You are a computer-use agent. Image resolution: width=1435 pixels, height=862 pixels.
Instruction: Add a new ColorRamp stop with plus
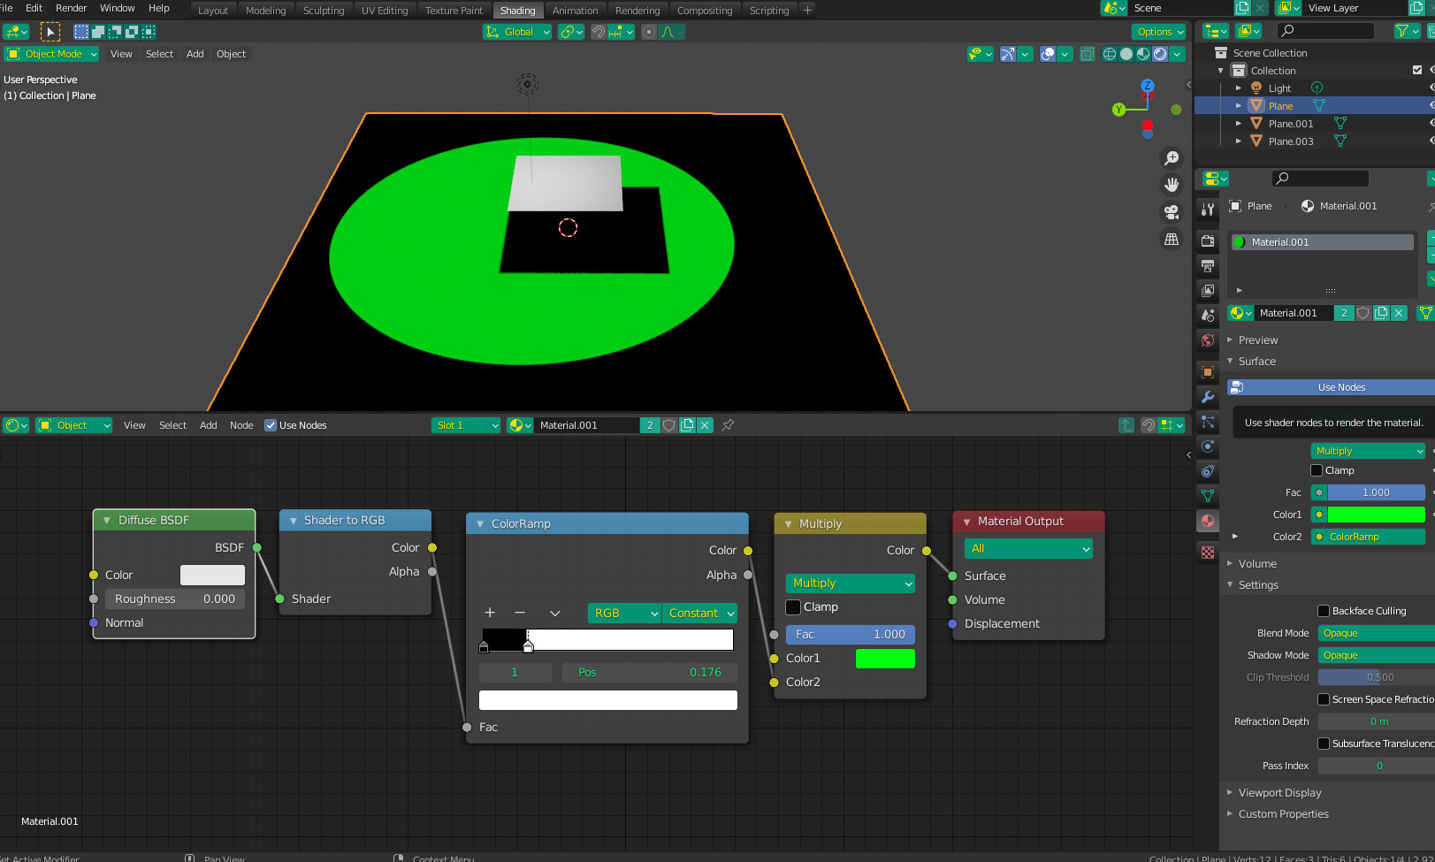coord(490,613)
